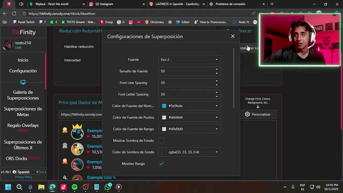
Task: Expand the name font color dropdown arrow
Action: (217, 106)
